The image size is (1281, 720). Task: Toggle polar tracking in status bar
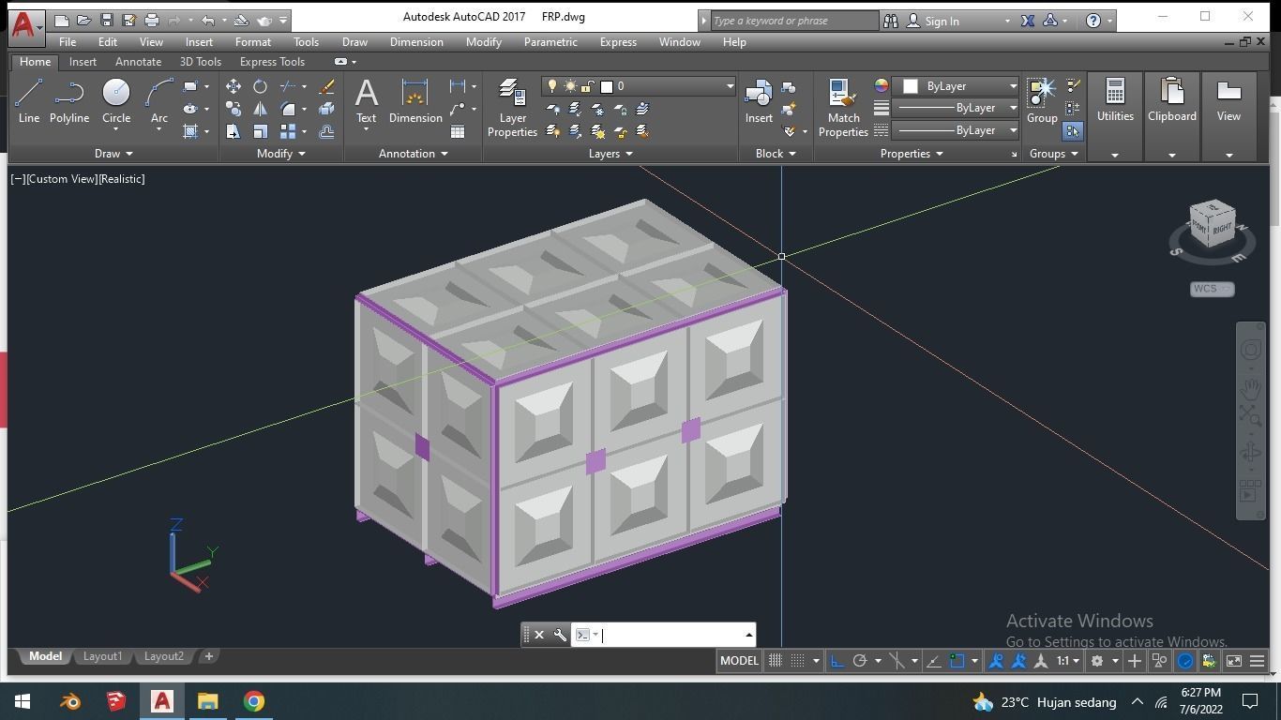(859, 661)
